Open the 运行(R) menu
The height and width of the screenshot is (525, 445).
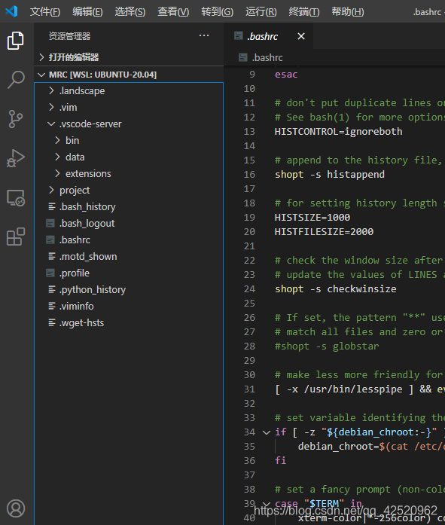[261, 12]
